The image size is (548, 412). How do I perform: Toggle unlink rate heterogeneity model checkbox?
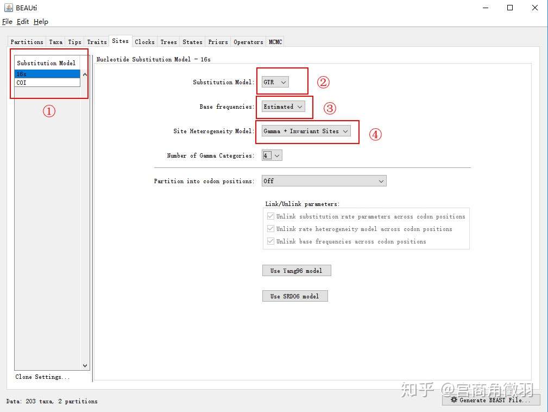270,229
